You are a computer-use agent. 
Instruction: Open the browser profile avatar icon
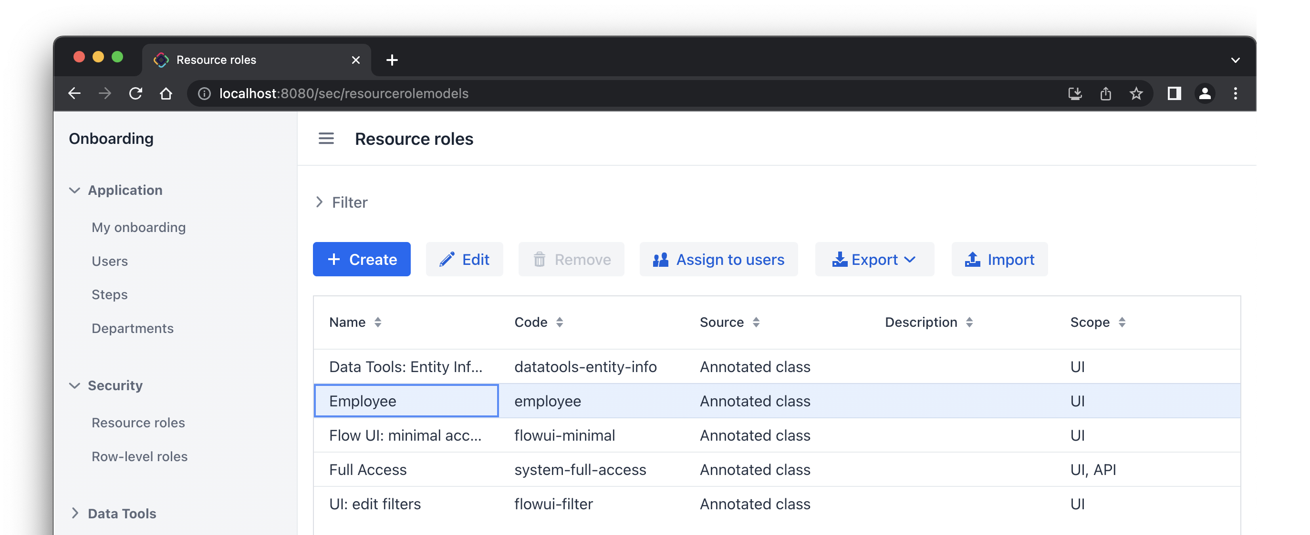coord(1204,93)
